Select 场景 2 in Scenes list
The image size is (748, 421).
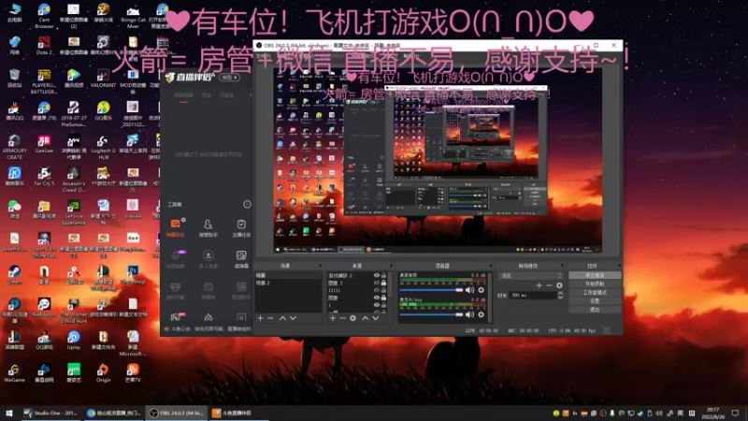pyautogui.click(x=288, y=283)
